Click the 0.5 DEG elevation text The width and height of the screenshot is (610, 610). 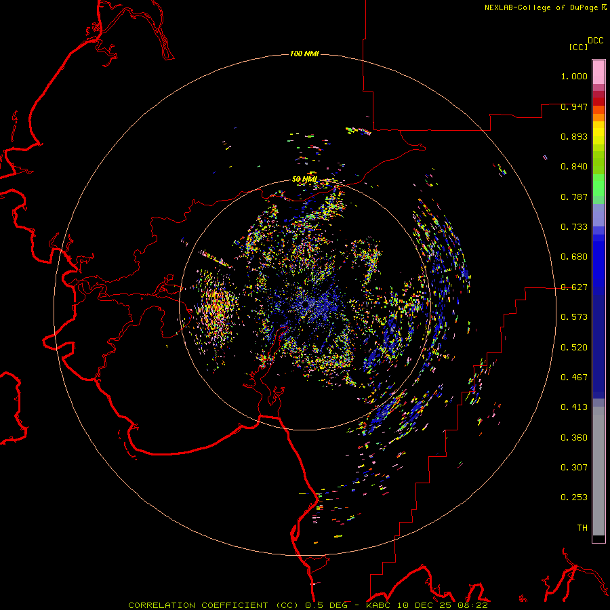point(326,605)
